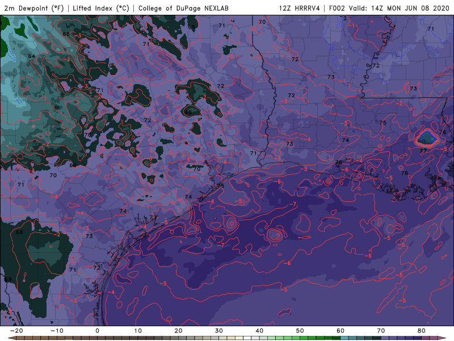The width and height of the screenshot is (454, 341).
Task: Click the '-20' colorbar tick label
Action: (x=16, y=331)
